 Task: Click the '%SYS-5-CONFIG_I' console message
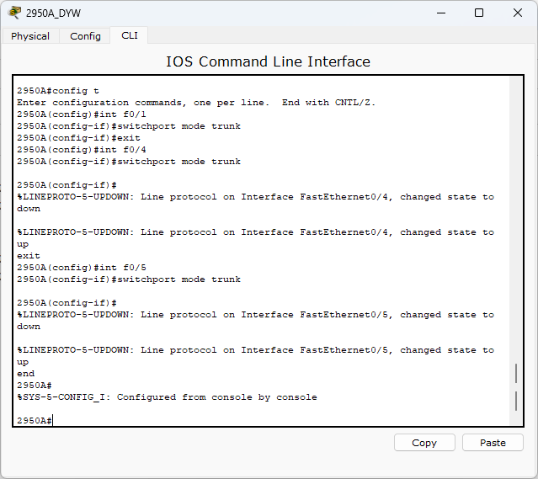167,397
